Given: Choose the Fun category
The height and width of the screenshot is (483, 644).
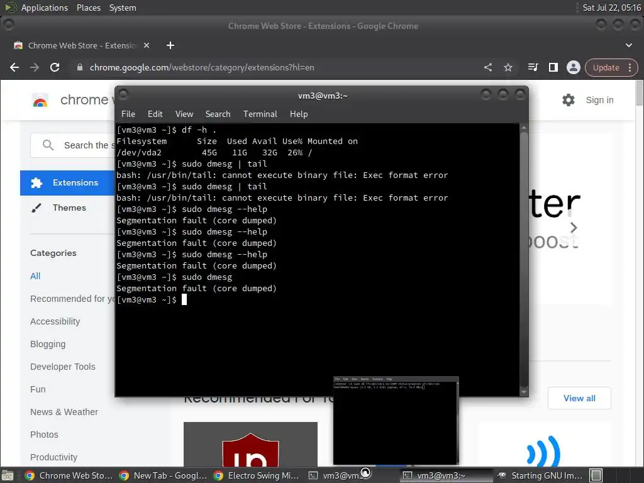Looking at the screenshot, I should point(38,389).
